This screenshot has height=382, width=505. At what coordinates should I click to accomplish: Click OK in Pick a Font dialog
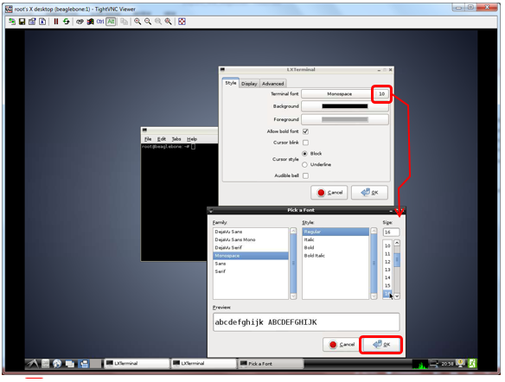click(x=381, y=345)
